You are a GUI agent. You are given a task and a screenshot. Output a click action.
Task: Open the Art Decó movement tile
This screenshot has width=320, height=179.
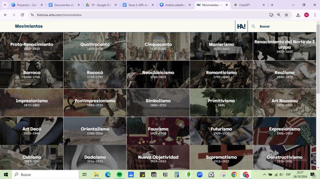coord(32,131)
